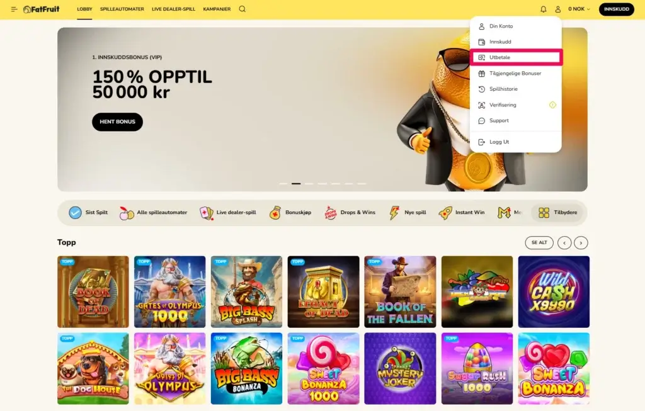The width and height of the screenshot is (645, 411).
Task: Choose Drops & Wins category
Action: tap(350, 213)
